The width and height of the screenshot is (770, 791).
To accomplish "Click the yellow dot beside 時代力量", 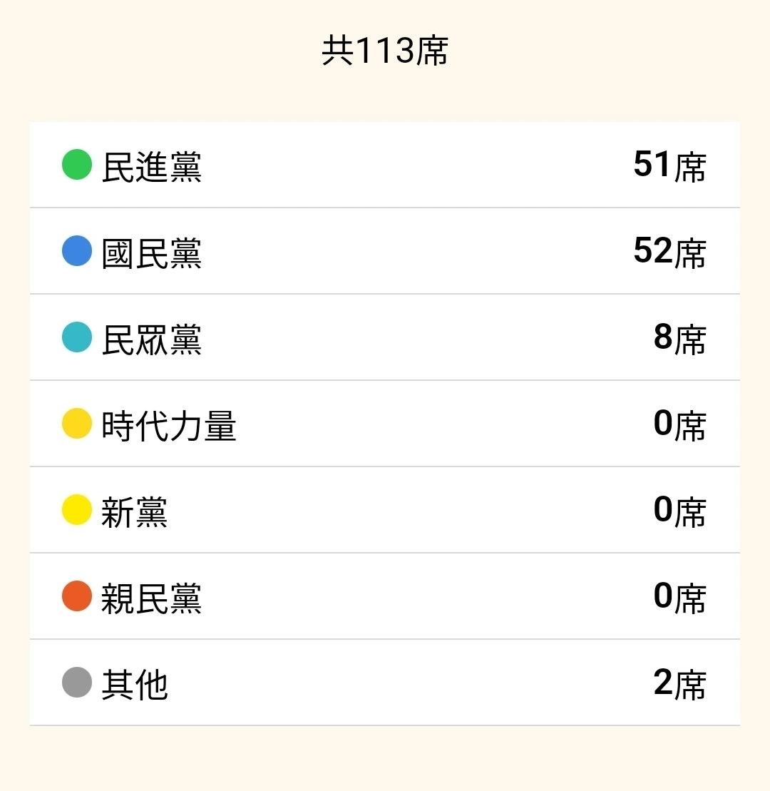I will point(77,424).
